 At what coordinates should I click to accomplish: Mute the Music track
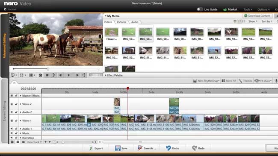[12, 133]
